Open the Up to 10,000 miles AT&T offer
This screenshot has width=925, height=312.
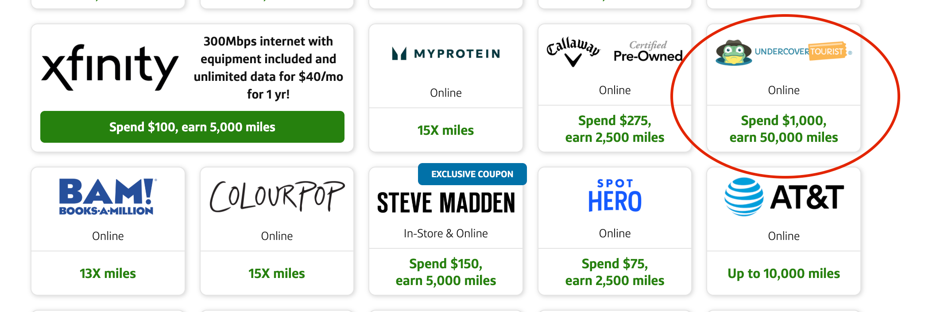[x=783, y=274]
